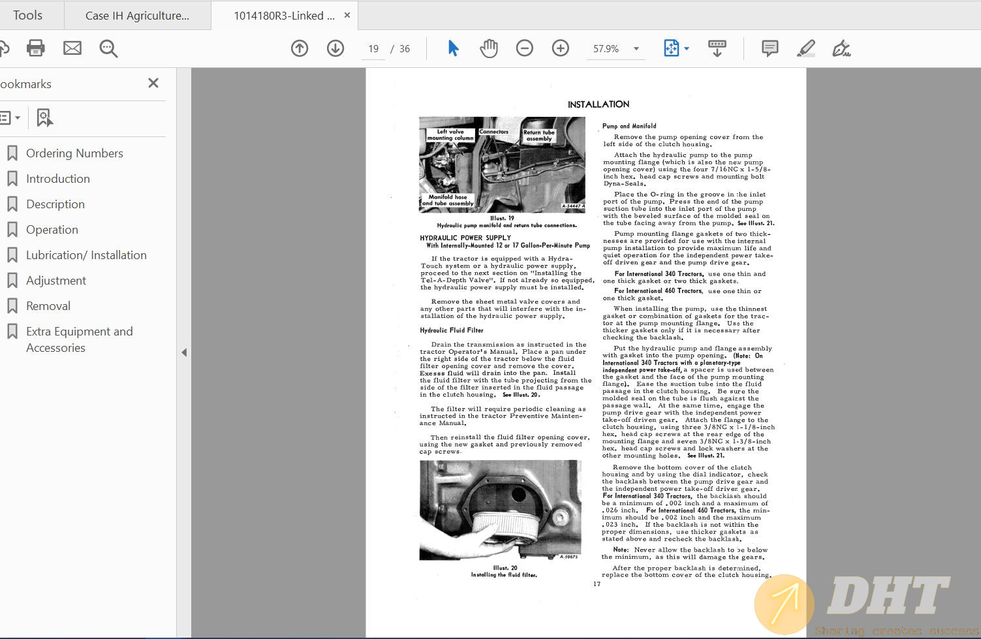Go to previous page arrow

click(x=300, y=48)
